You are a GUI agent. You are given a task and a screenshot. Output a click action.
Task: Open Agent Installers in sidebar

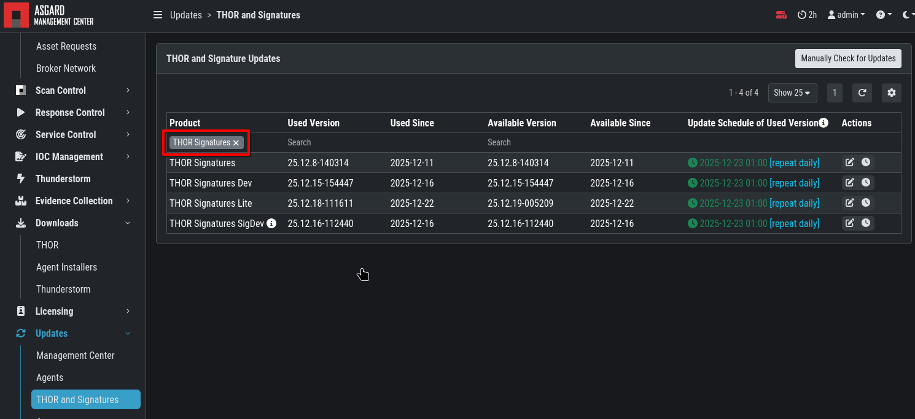point(66,267)
